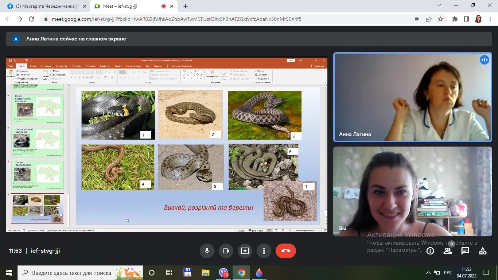Select slide 17 thumbnail Полоз лісовий
Viewport: 498px width, 280px height.
click(37, 142)
